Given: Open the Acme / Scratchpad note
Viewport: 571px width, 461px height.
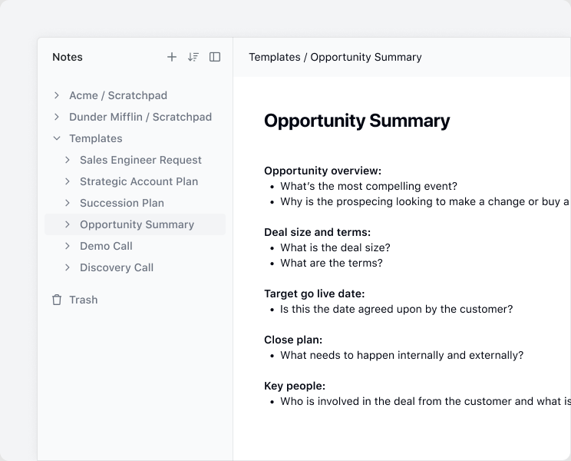Looking at the screenshot, I should click(x=118, y=95).
